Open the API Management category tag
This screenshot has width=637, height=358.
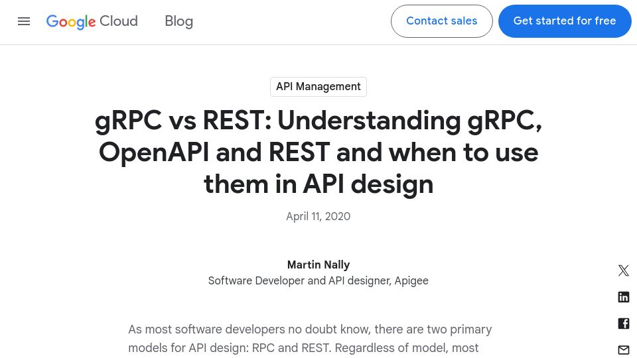click(x=318, y=87)
